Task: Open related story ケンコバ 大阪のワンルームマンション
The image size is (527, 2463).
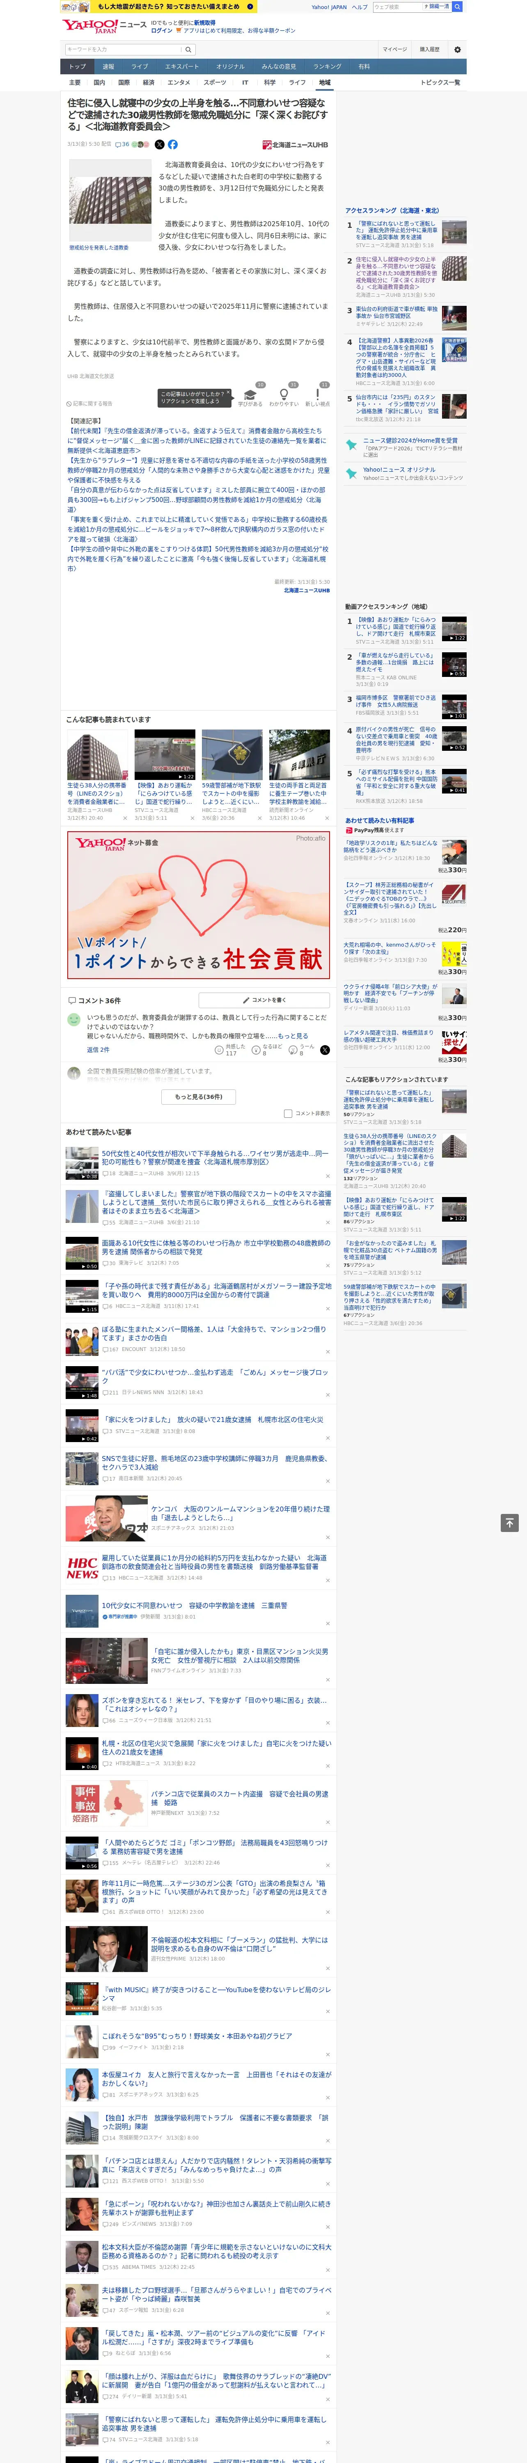Action: click(x=240, y=1513)
